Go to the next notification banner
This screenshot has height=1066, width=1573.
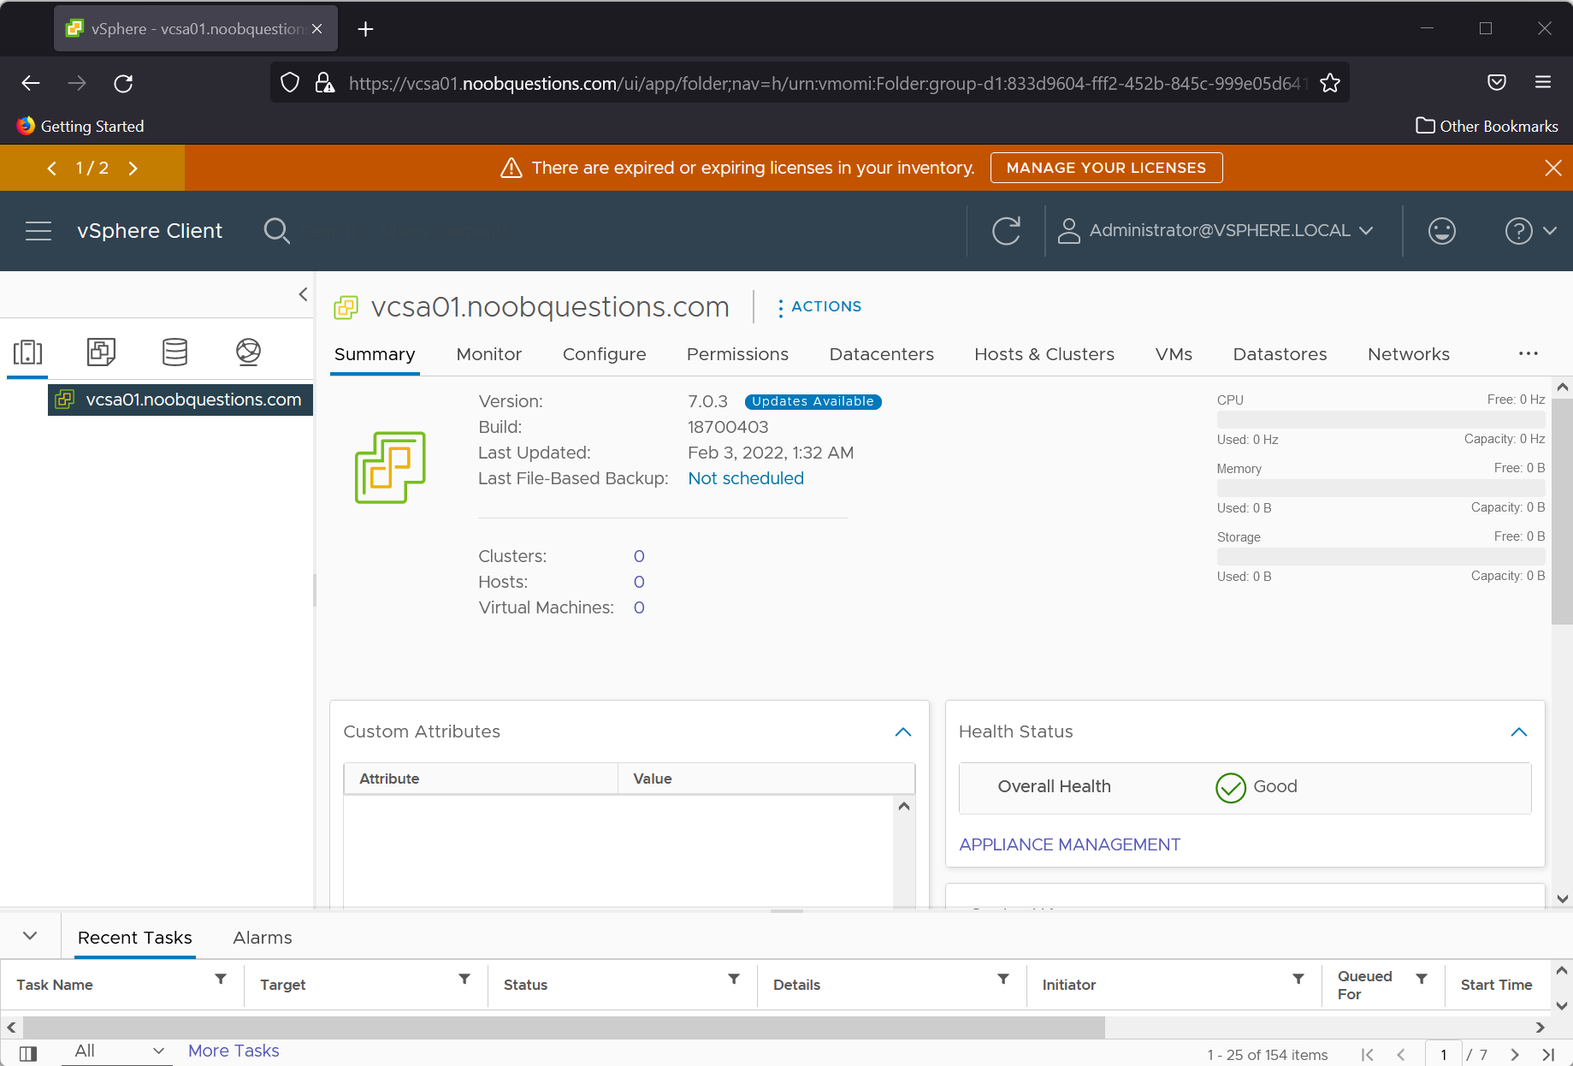pos(133,168)
